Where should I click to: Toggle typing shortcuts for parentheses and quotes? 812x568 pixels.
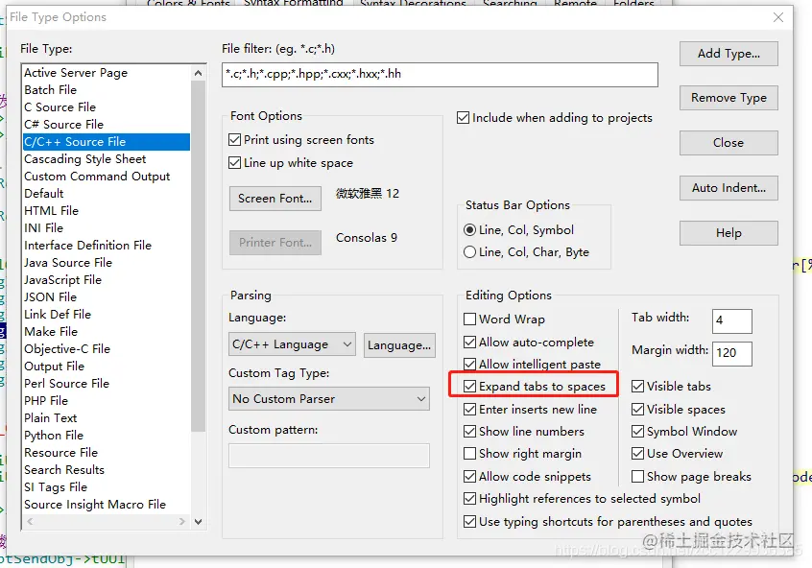point(469,521)
